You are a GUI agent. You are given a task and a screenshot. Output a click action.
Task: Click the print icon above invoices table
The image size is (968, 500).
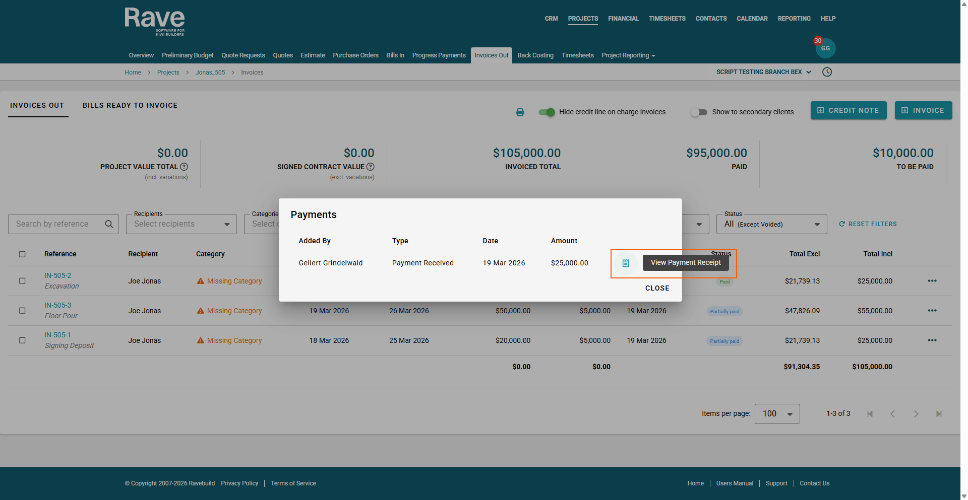(520, 112)
